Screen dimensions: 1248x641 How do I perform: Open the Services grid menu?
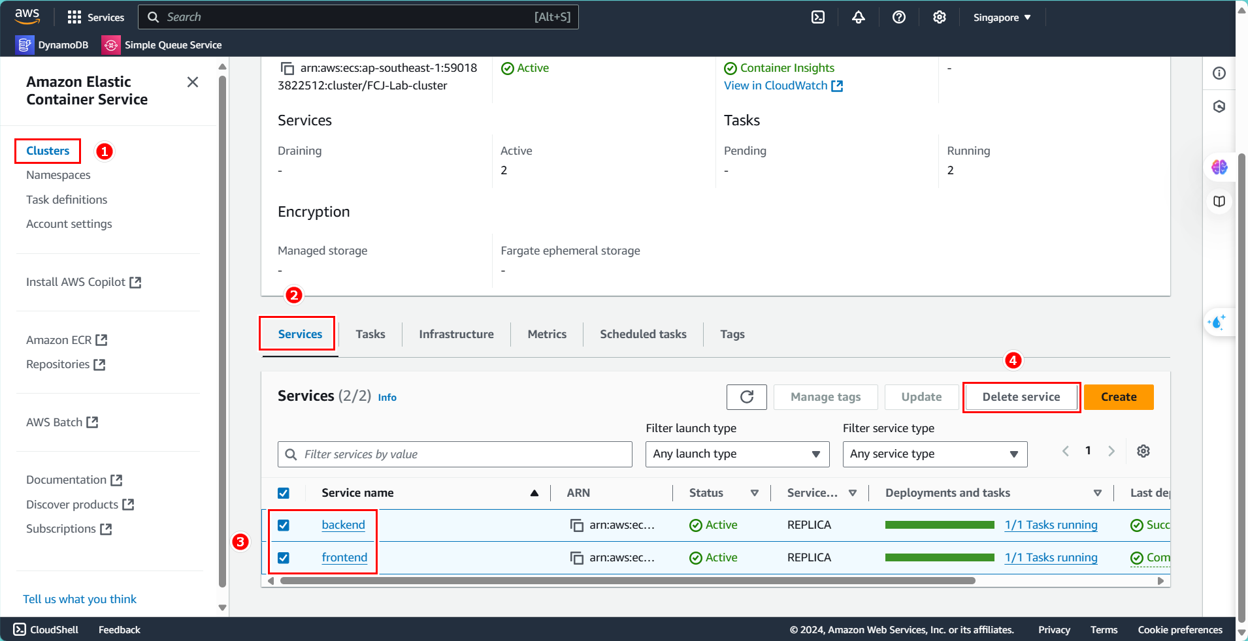click(x=95, y=18)
